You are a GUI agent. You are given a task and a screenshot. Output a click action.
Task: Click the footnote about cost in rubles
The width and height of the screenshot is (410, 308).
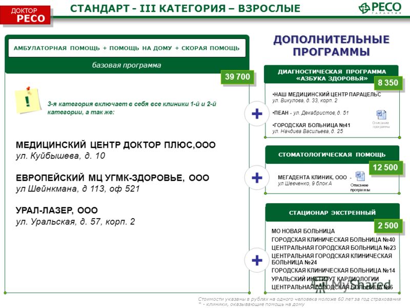299,299
